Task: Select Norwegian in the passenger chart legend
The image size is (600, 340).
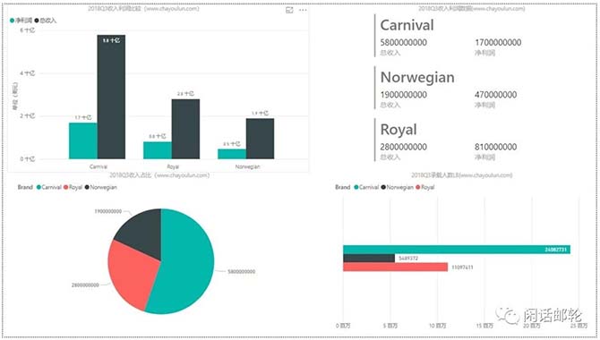Action: point(398,187)
